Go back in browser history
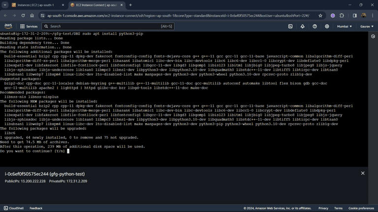378x212 pixels. 5,16
